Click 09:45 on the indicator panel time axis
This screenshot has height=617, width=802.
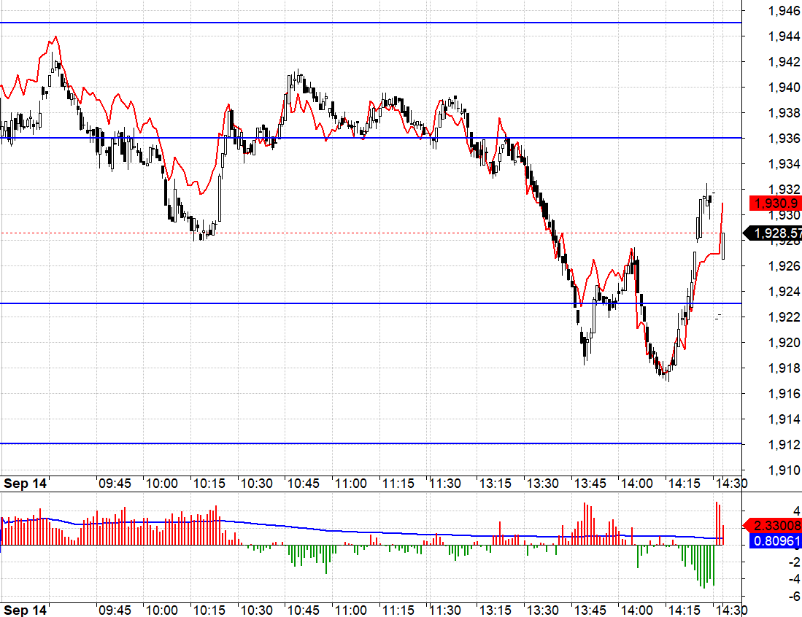click(x=115, y=610)
